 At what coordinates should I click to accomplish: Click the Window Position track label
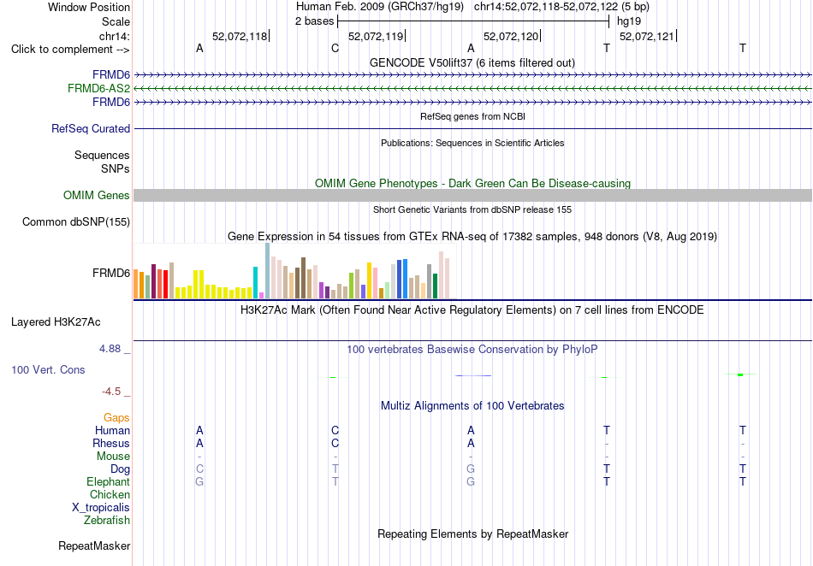89,7
